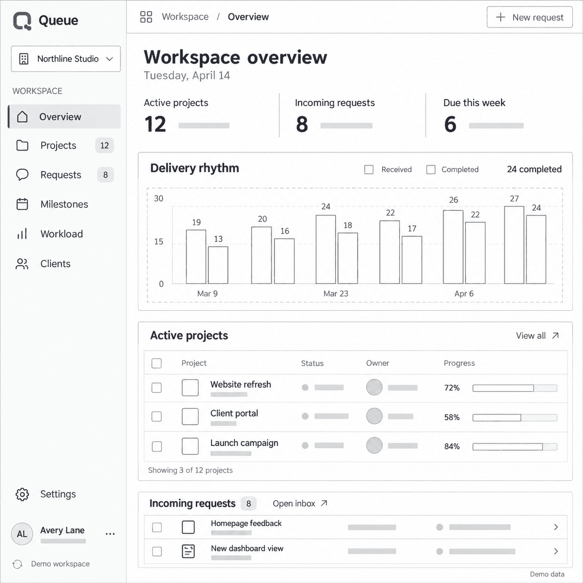Check the Website refresh row checkbox
This screenshot has width=583, height=583.
point(157,388)
